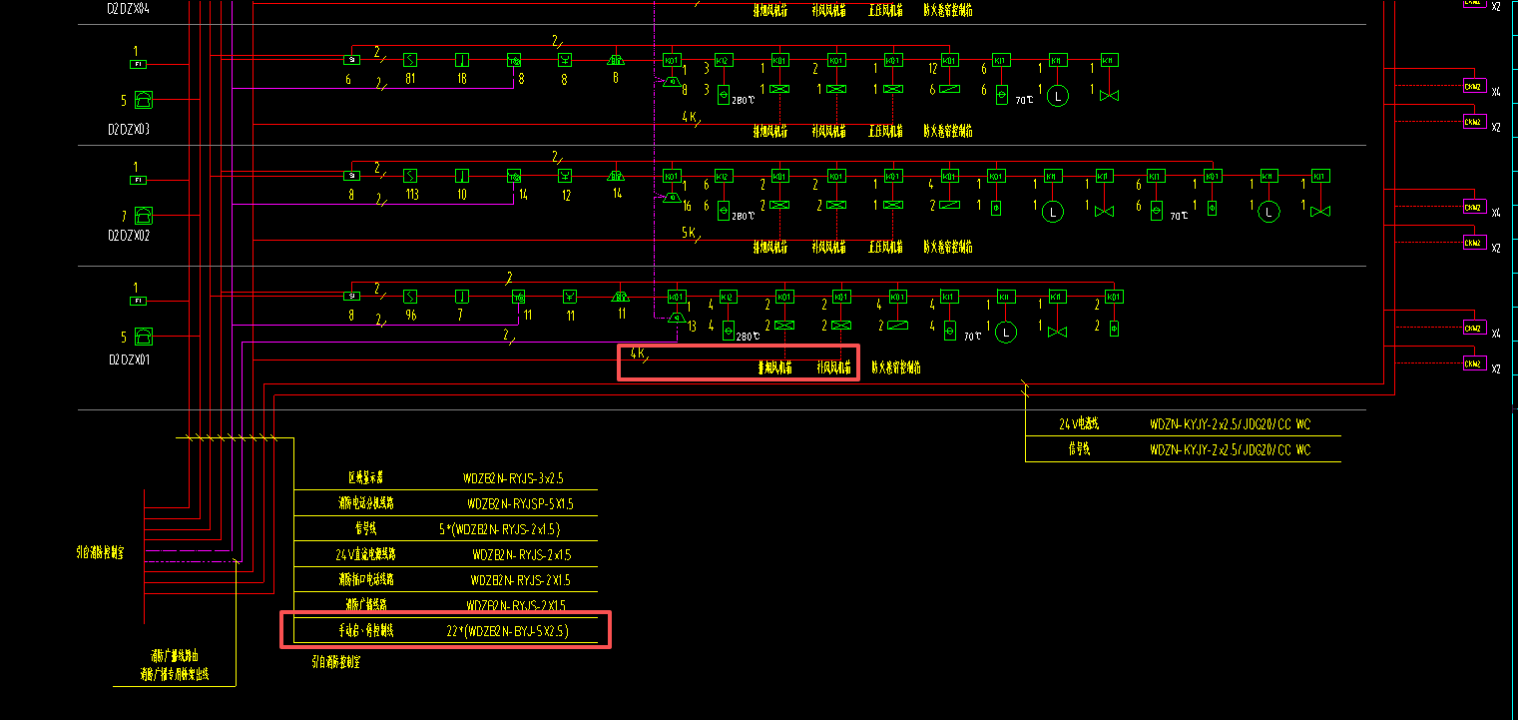Click 引自消防控制室 text below the cable table
This screenshot has height=720, width=1518.
tap(336, 661)
